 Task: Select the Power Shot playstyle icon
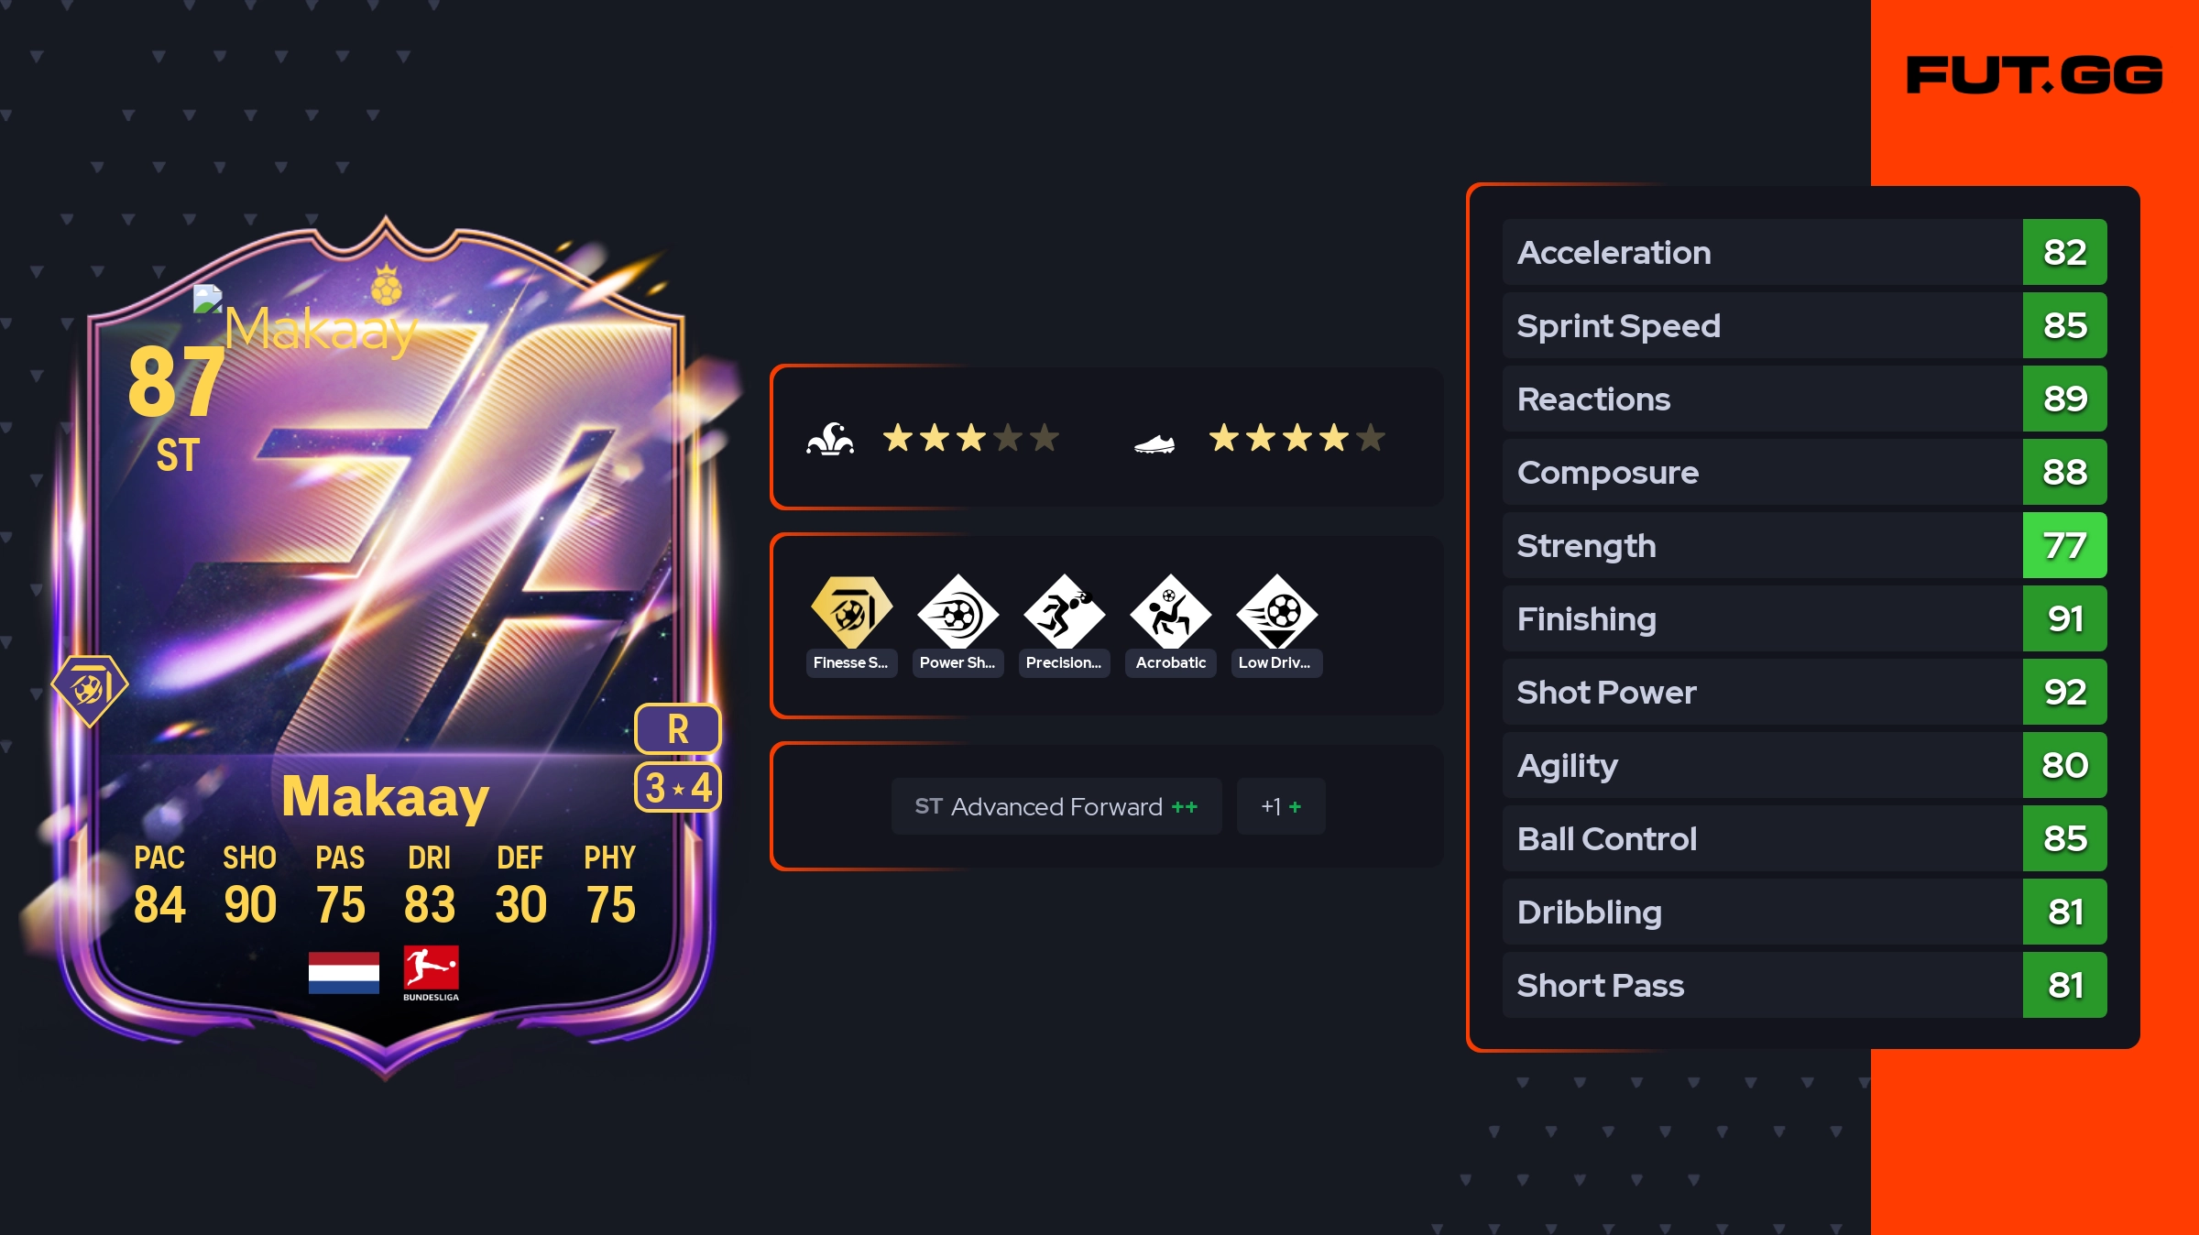957,612
